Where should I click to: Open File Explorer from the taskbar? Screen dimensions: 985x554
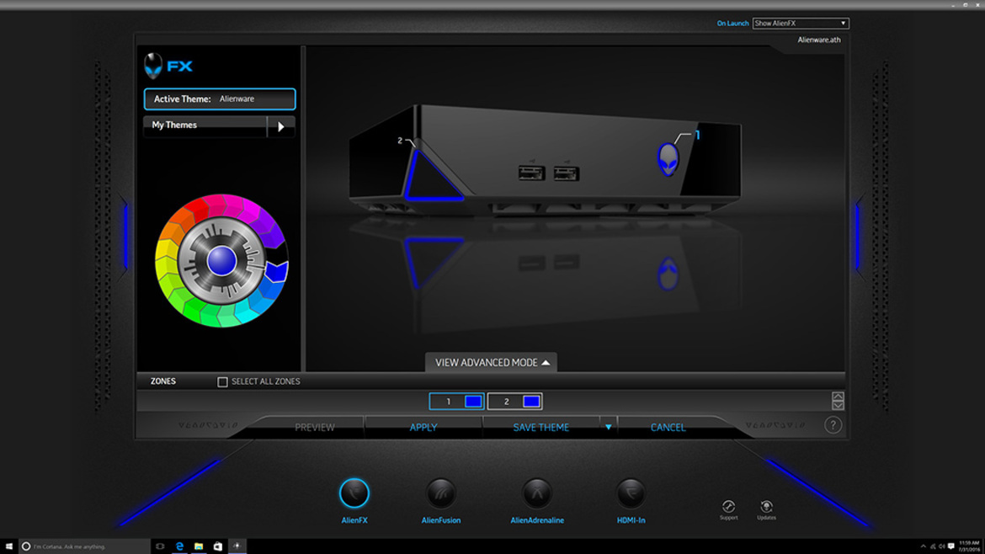199,546
